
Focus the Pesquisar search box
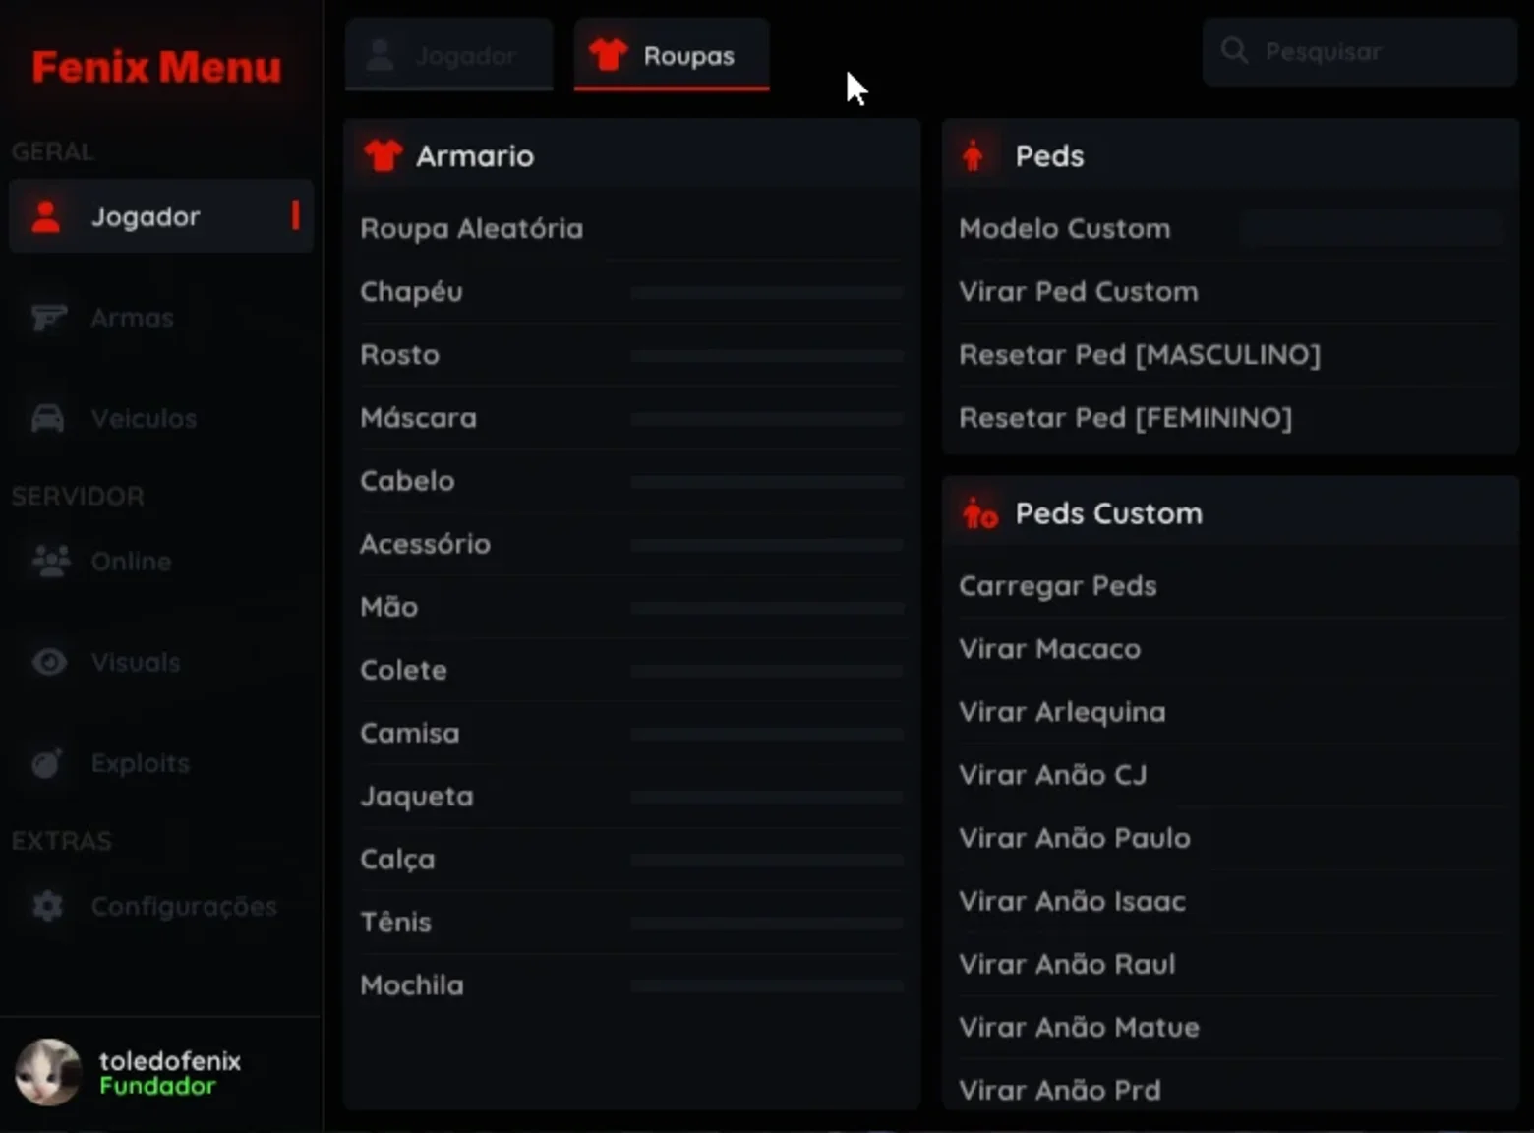(x=1360, y=51)
